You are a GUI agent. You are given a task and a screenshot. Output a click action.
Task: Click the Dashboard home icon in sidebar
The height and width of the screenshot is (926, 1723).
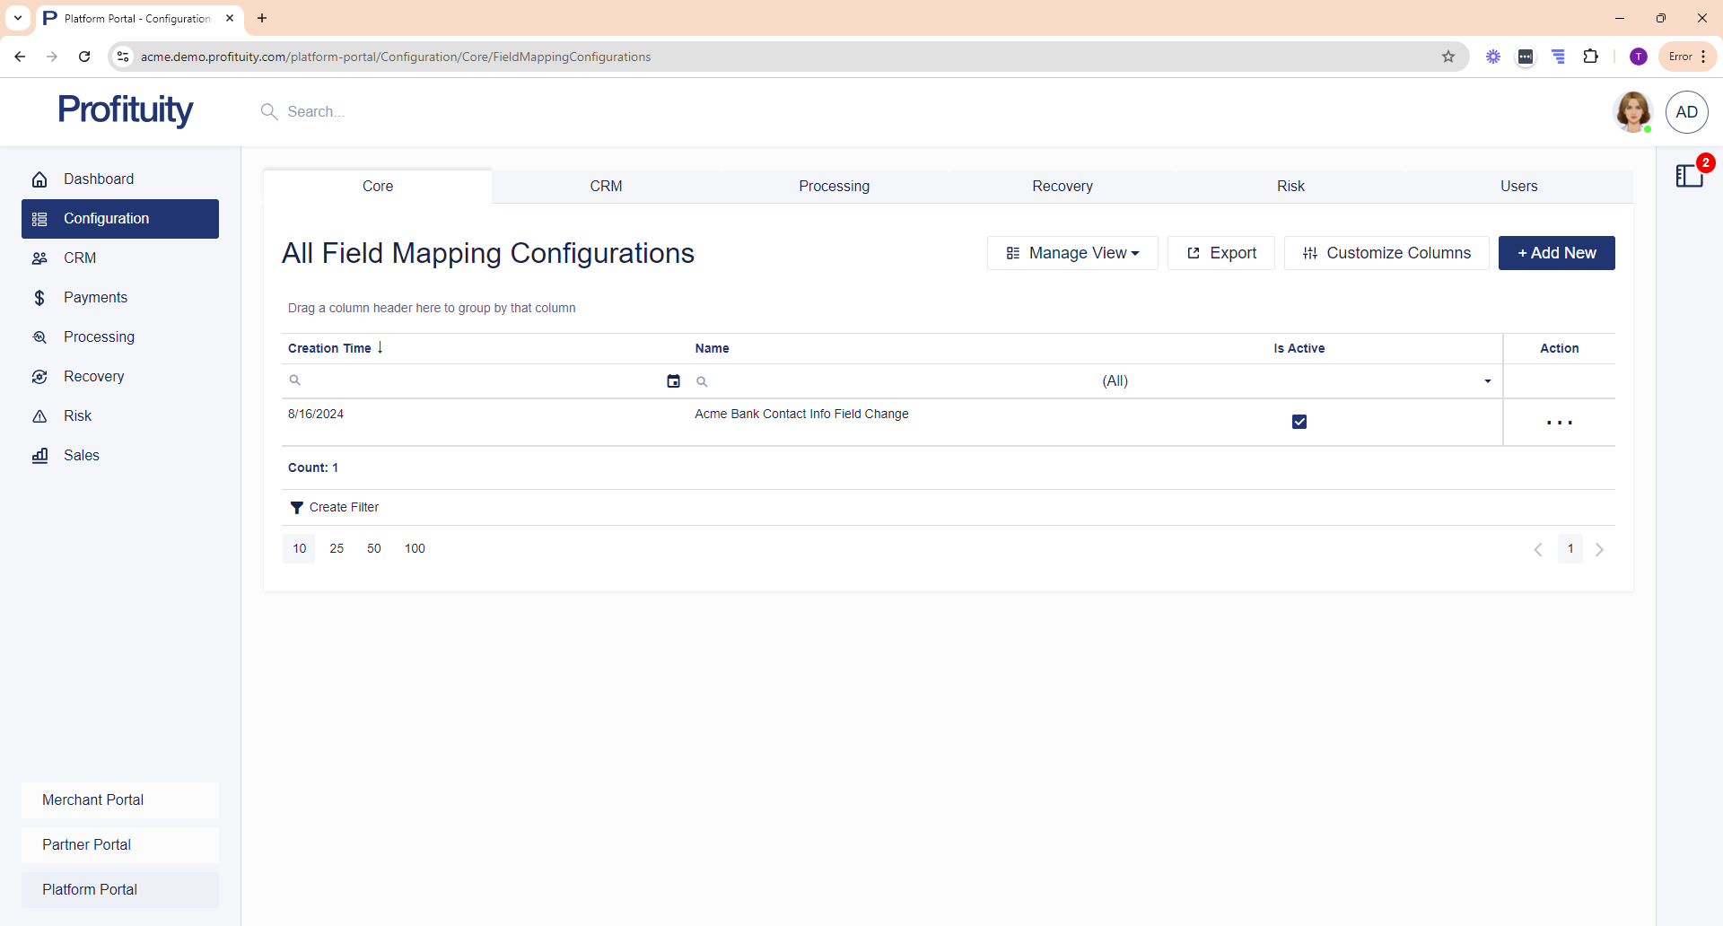click(x=39, y=179)
